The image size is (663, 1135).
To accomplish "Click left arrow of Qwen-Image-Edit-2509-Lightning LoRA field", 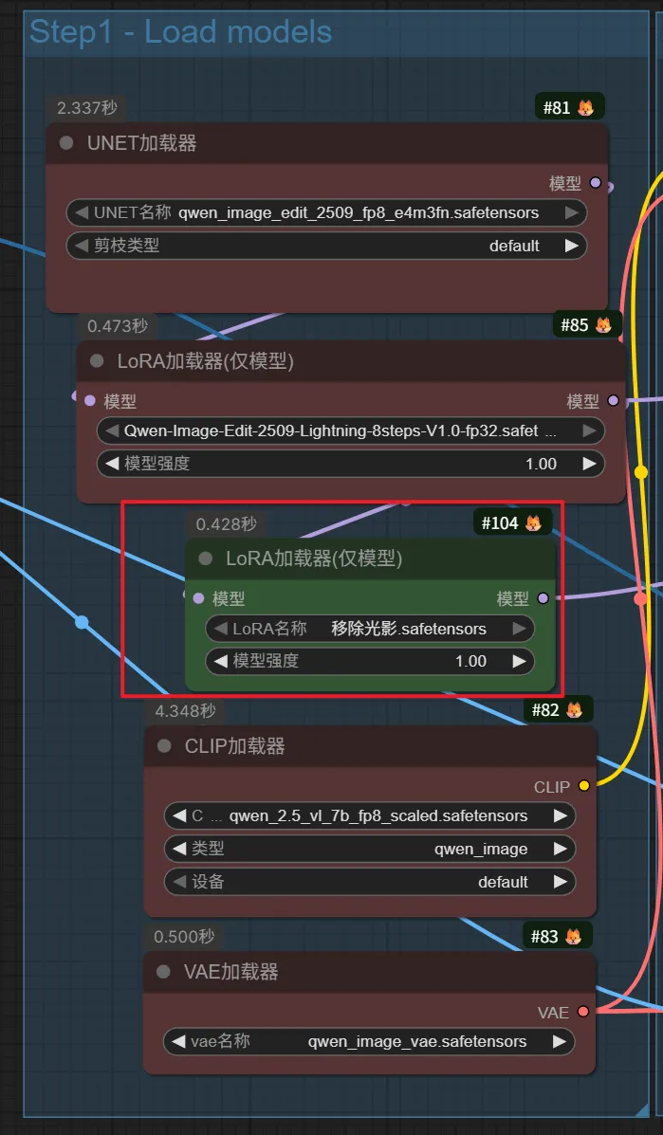I will (111, 431).
